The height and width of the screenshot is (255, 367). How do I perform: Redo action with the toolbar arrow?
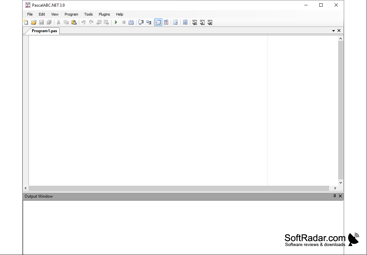point(91,22)
